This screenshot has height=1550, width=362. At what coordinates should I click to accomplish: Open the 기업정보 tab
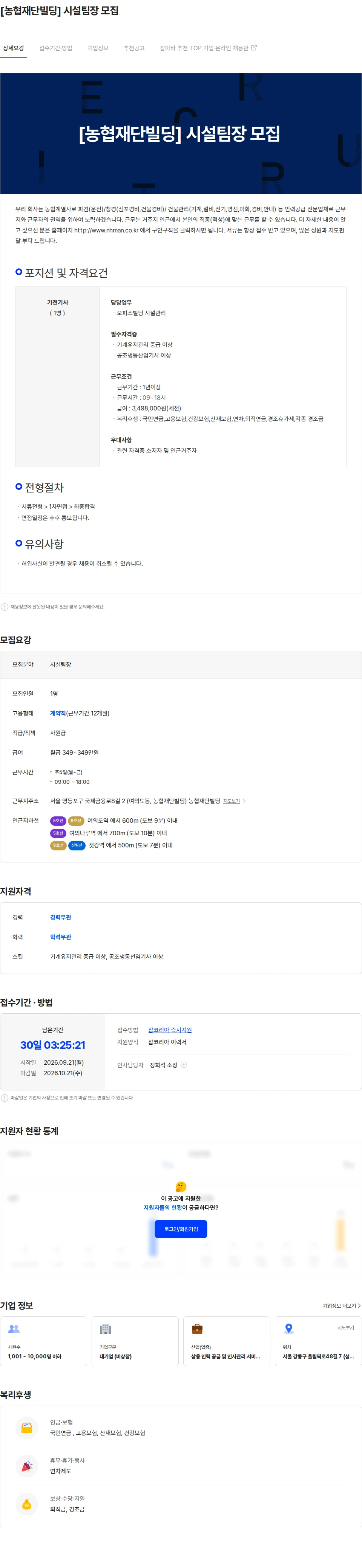[x=98, y=48]
